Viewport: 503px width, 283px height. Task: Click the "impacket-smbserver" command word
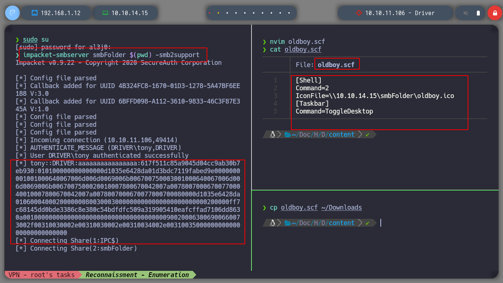(x=56, y=55)
